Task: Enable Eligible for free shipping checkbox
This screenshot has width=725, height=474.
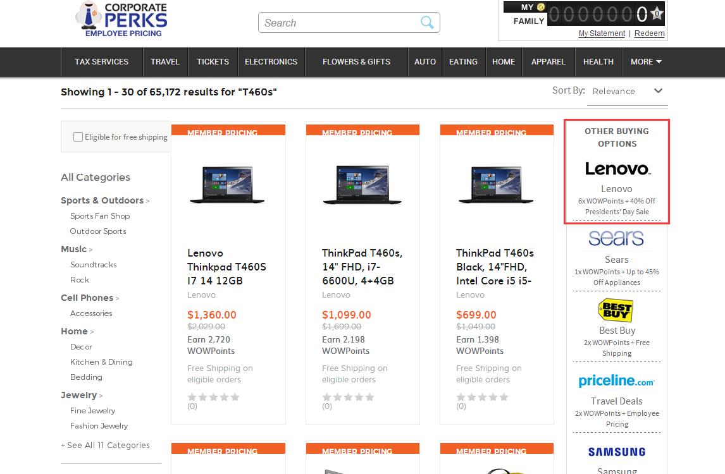Action: click(x=78, y=137)
